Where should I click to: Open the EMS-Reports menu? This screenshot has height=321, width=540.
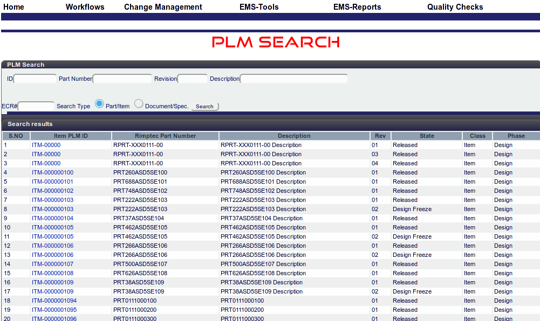tap(357, 7)
